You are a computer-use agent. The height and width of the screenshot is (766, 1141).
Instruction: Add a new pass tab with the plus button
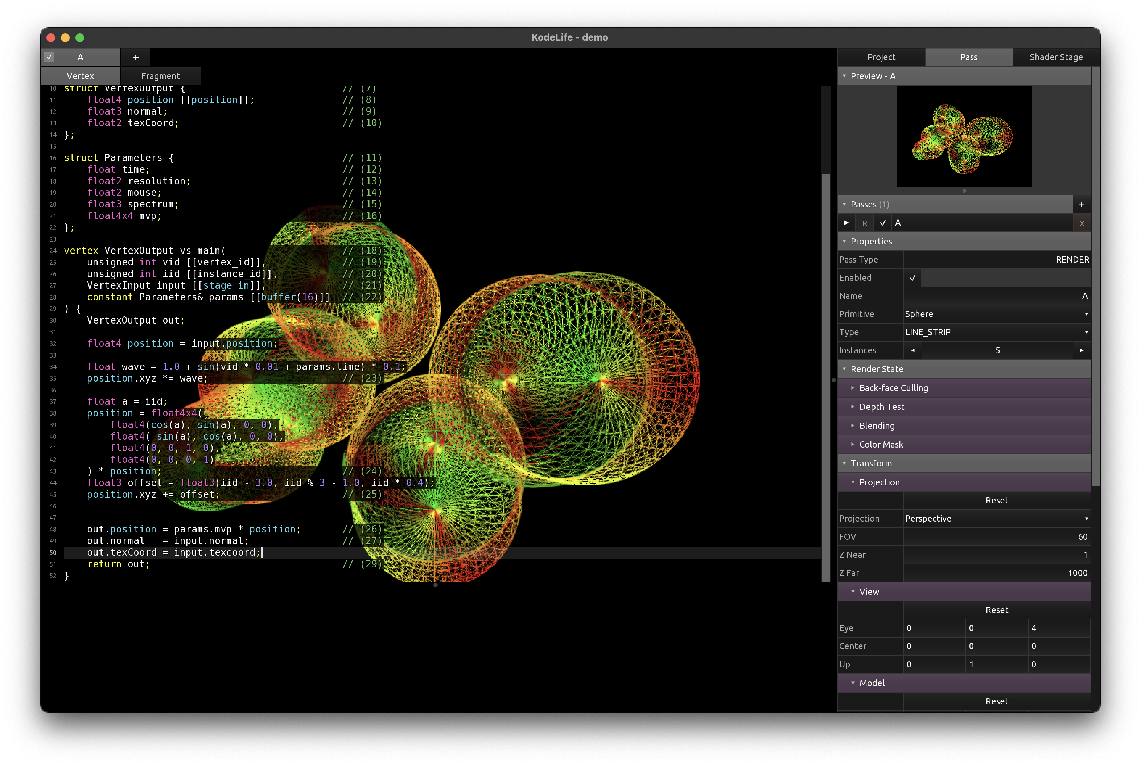136,57
